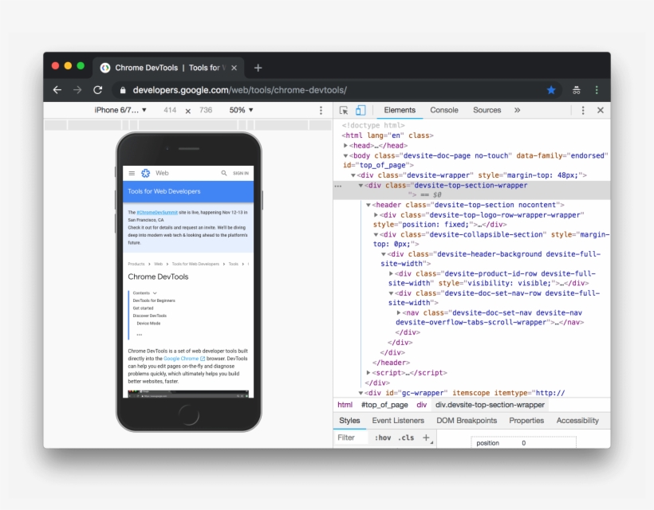Click the rotate dimensions cross icon
Image resolution: width=654 pixels, height=510 pixels.
(x=188, y=112)
